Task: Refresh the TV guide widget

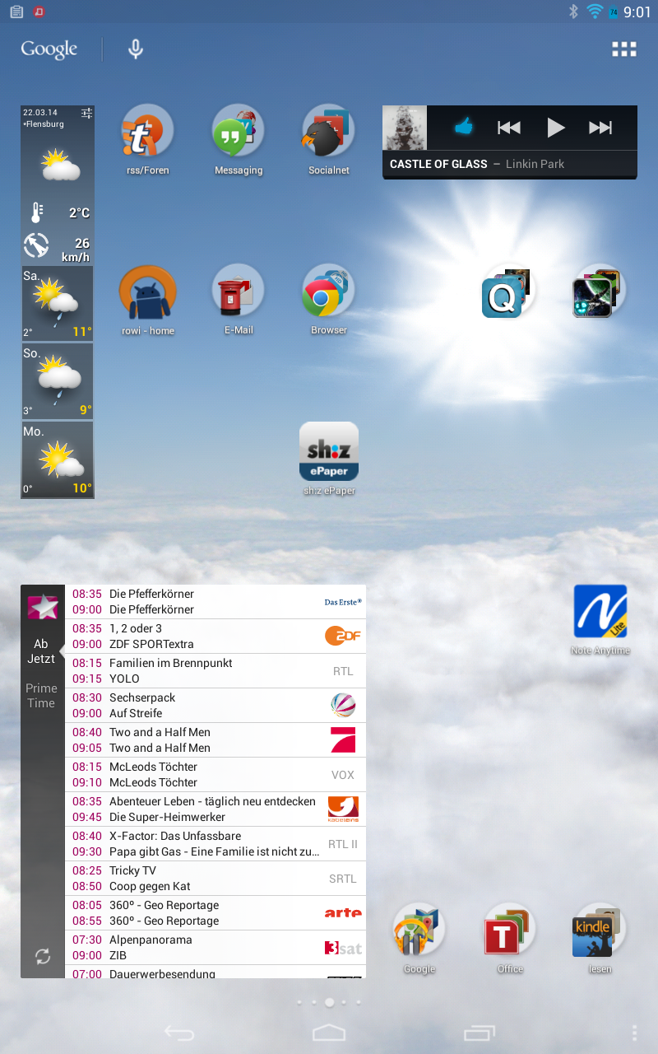Action: tap(43, 956)
